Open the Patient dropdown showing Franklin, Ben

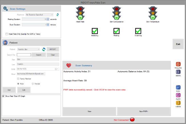[x=28, y=49]
